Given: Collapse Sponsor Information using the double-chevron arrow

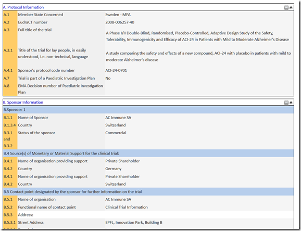Looking at the screenshot, I should click(291, 102).
